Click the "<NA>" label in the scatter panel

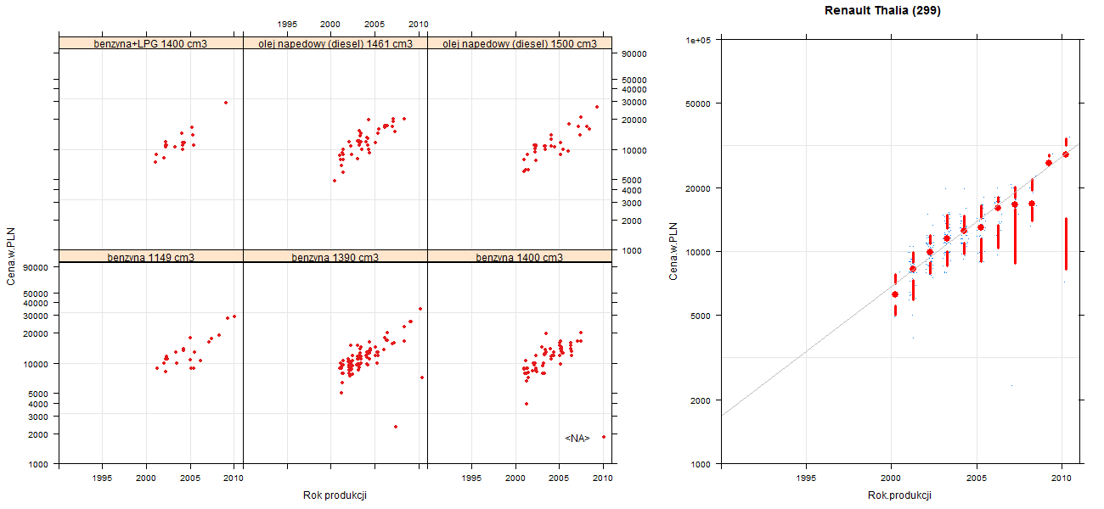[x=577, y=438]
